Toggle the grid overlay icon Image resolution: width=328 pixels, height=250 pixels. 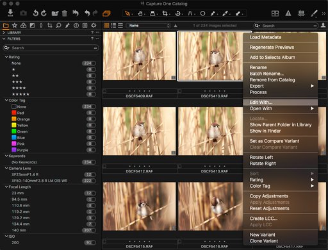pos(301,13)
